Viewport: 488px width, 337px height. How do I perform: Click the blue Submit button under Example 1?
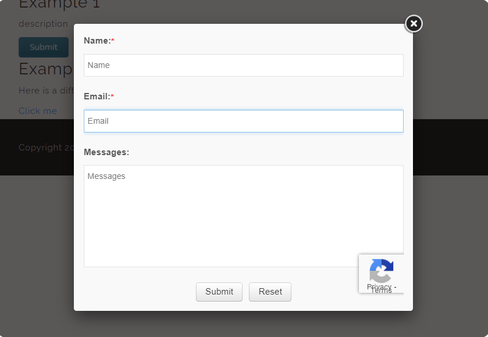tap(43, 47)
